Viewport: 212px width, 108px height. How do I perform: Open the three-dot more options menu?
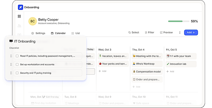tap(180, 33)
